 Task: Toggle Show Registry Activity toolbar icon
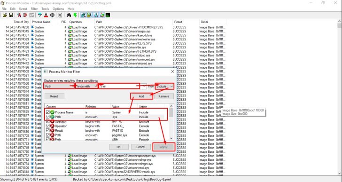point(83,15)
